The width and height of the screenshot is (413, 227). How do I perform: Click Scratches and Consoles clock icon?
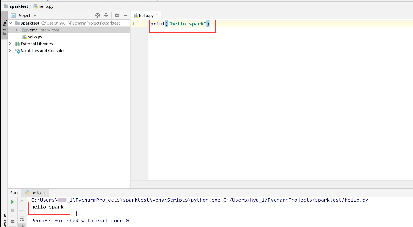coord(18,51)
